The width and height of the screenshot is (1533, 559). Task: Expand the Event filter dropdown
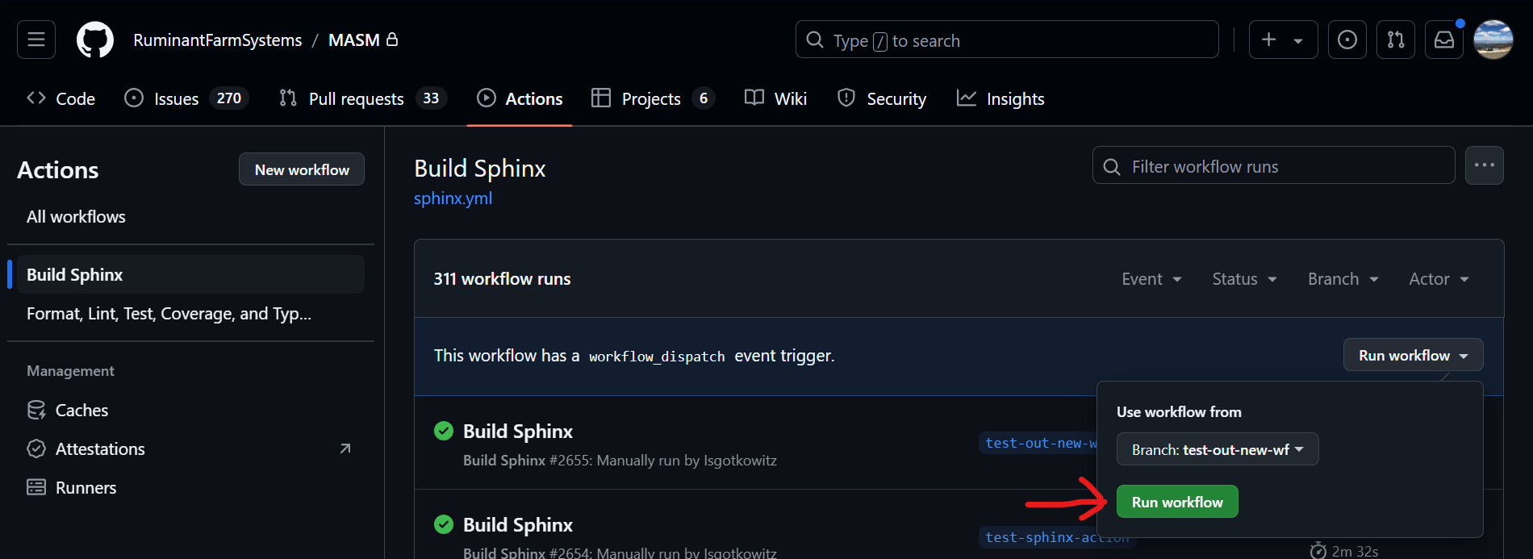1151,279
